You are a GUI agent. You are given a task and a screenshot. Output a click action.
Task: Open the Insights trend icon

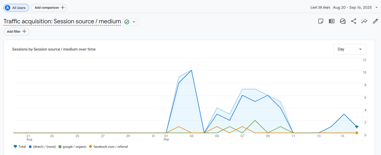pos(342,22)
